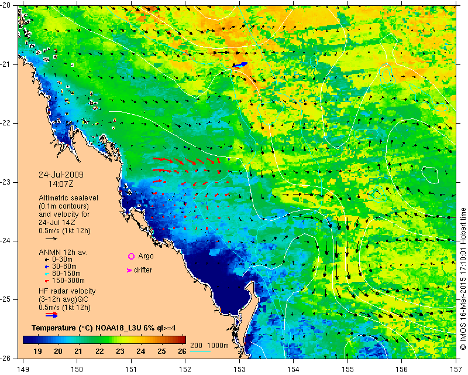Click the HF radar velocity label
The image size is (468, 375).
coord(67,291)
